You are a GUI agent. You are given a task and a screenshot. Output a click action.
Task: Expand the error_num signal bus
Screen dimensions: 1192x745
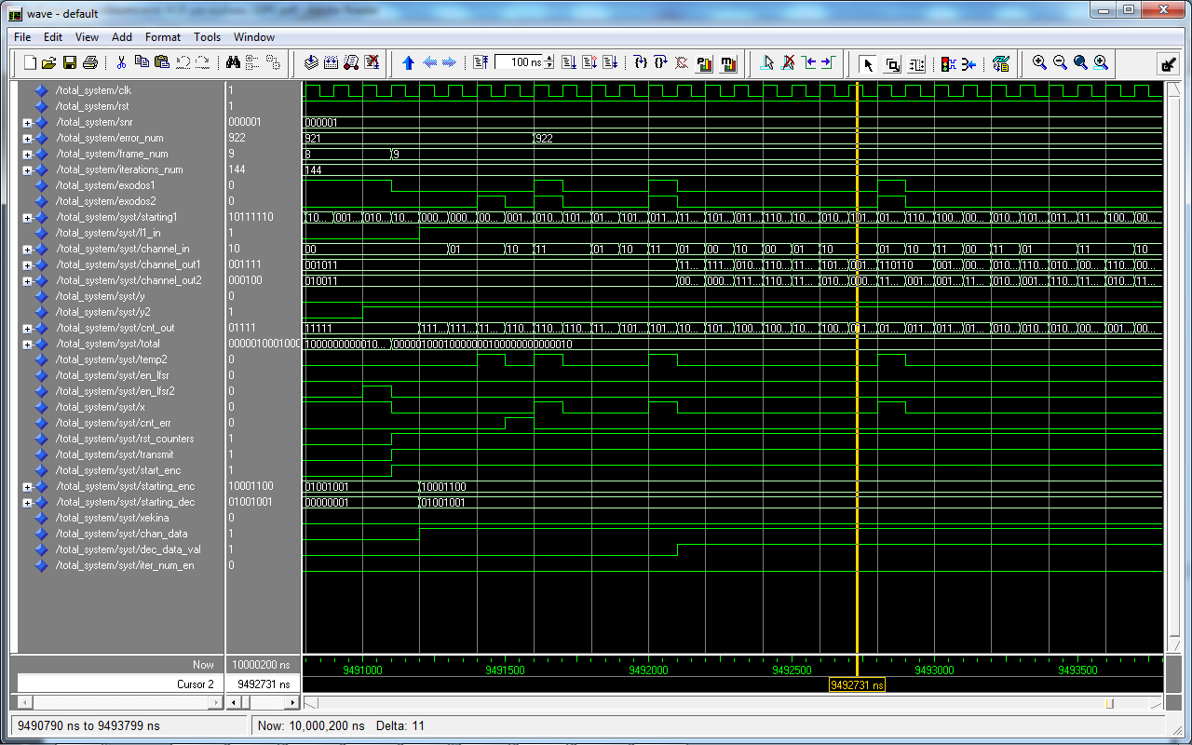click(27, 138)
